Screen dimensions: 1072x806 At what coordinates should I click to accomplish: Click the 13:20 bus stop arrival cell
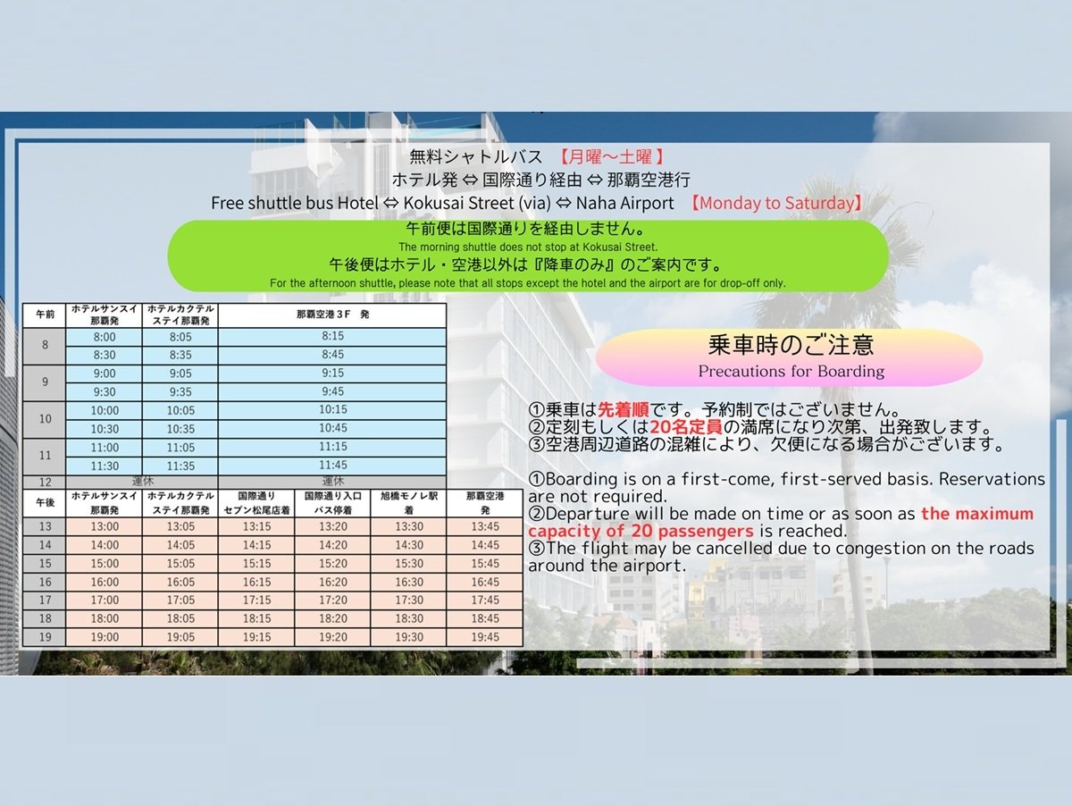click(331, 526)
